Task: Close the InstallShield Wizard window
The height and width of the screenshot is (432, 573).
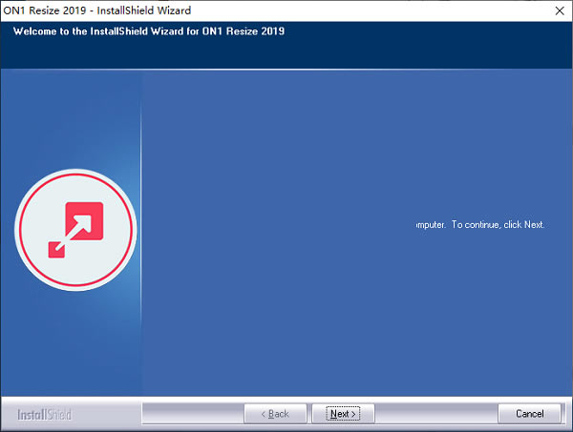Action: [x=560, y=10]
